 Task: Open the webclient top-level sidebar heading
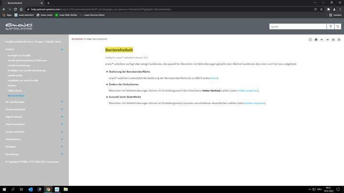(x=33, y=42)
